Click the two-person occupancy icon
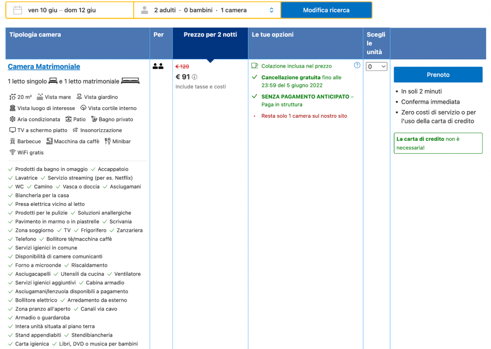Viewport: 491px width, 349px height. click(x=158, y=67)
